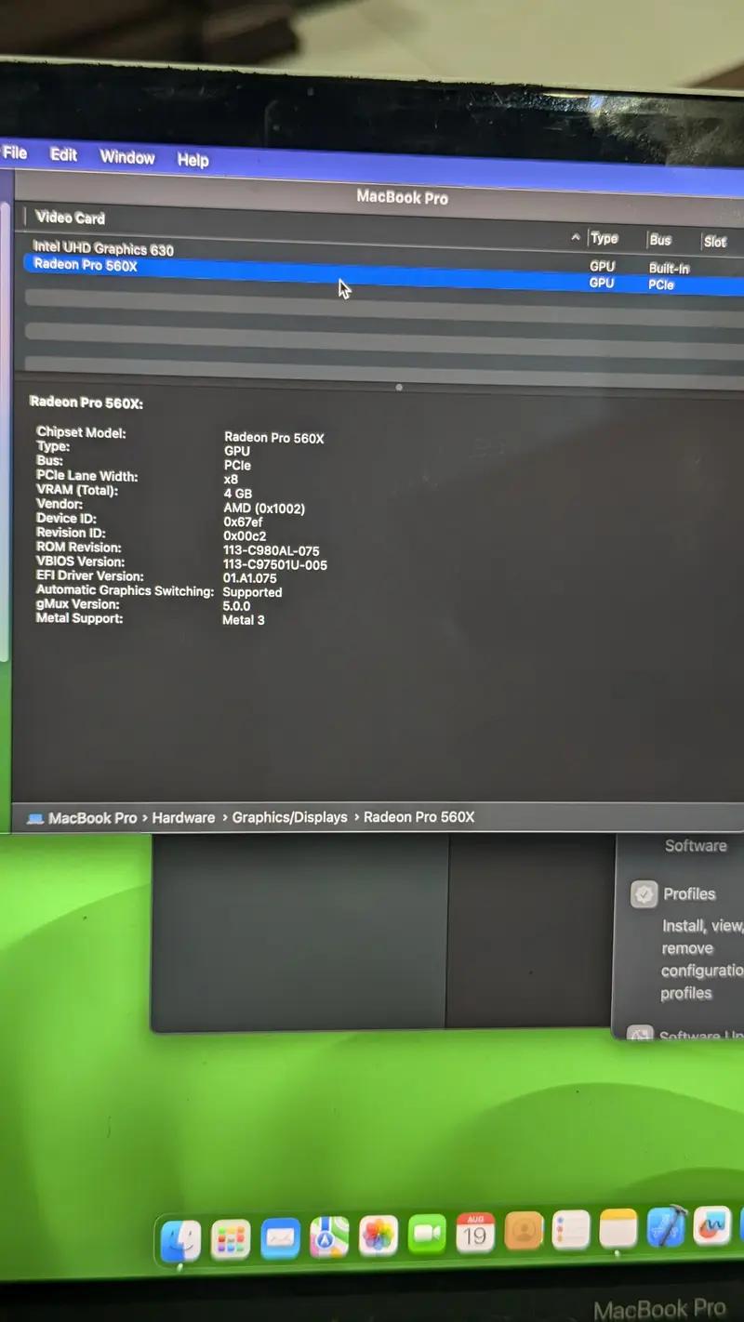Open the Window menu
Screen dimensions: 744x1322
(127, 157)
